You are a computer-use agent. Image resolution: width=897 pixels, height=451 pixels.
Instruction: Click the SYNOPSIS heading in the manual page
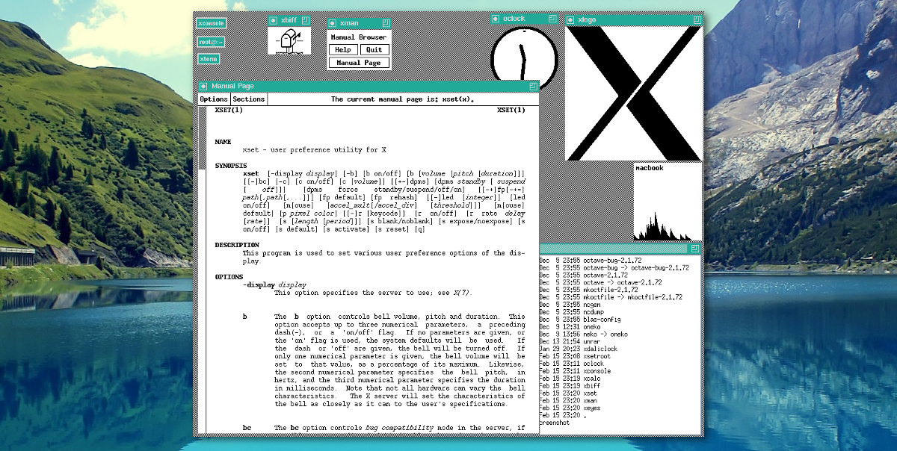pos(231,164)
